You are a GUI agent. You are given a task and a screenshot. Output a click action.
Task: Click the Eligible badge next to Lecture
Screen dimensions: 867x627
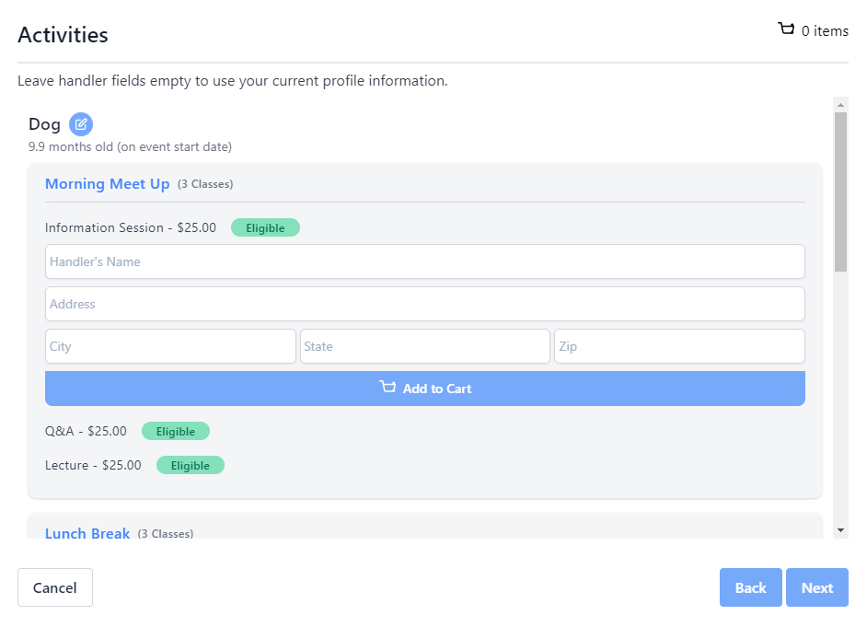click(191, 465)
